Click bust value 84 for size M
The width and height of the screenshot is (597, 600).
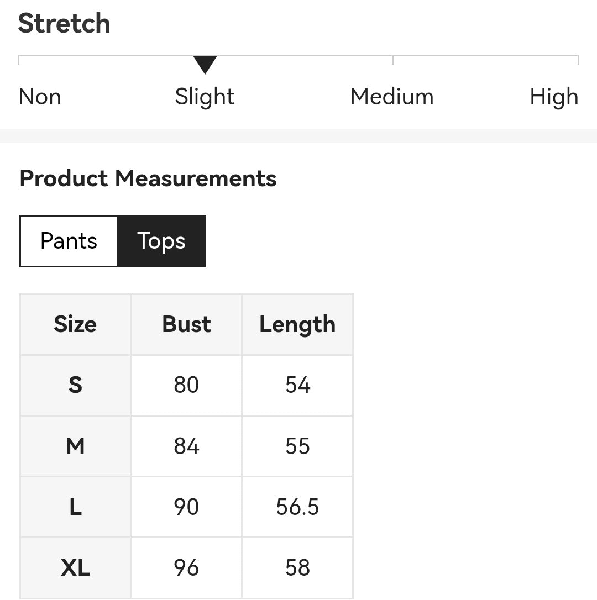coord(186,446)
